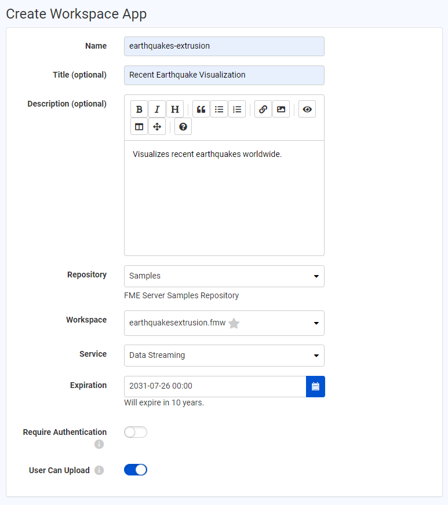Click the star next to earthquakesextrusion.fmw
Viewport: 448px width, 505px height.
coord(234,323)
